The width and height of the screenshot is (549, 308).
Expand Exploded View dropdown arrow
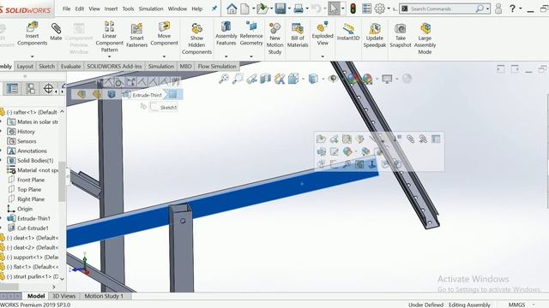pyautogui.click(x=323, y=56)
